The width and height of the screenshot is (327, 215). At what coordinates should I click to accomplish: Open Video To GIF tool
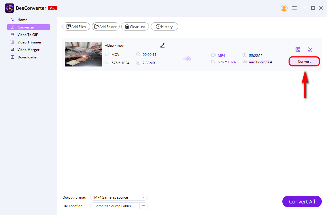(28, 35)
